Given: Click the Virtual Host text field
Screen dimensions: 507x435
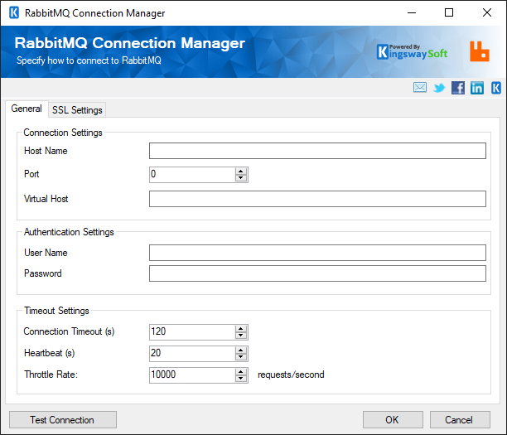Looking at the screenshot, I should coord(317,199).
